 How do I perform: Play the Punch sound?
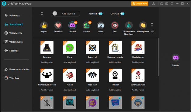click(70, 75)
